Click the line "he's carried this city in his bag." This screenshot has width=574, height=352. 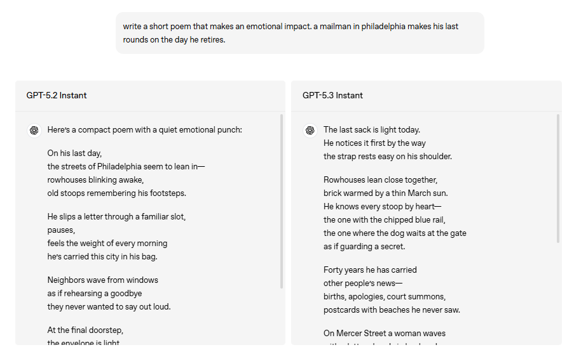102,256
